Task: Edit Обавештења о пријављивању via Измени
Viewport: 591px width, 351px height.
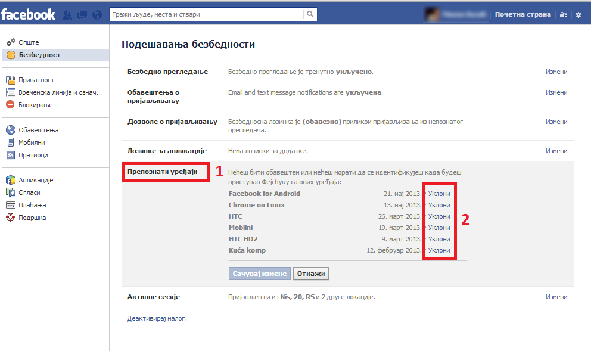Action: point(556,92)
